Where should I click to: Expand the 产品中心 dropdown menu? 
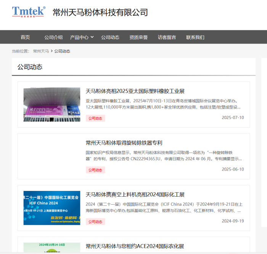coord(82,37)
